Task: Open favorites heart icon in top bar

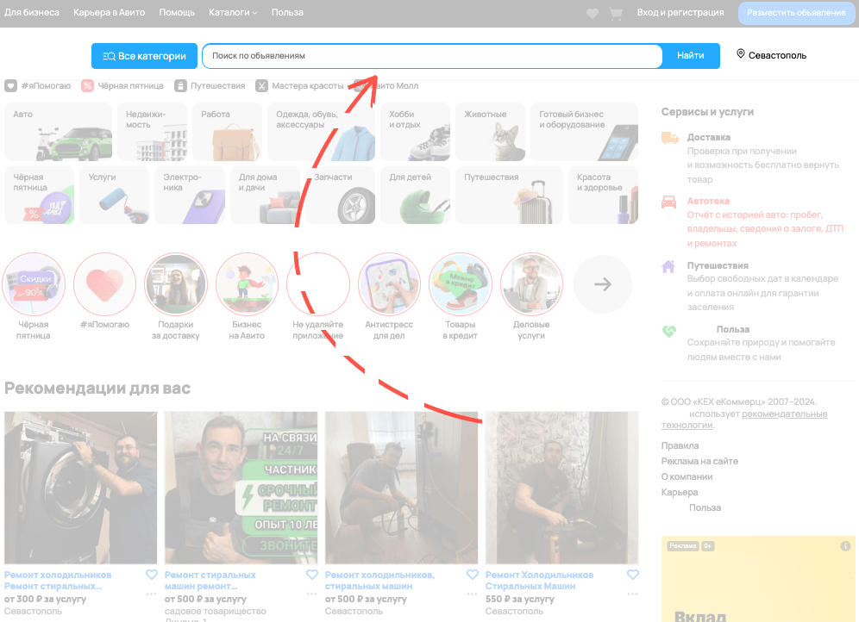Action: tap(593, 13)
